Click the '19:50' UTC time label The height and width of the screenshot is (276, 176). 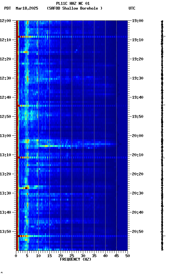(x=138, y=117)
